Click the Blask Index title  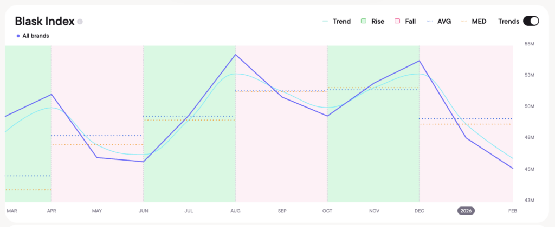click(44, 22)
